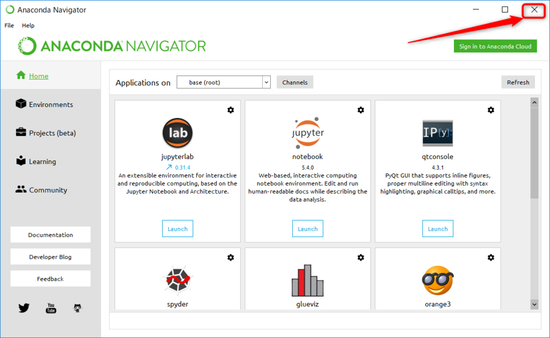The width and height of the screenshot is (550, 338).
Task: Open jupyterlab settings gear
Action: 230,110
